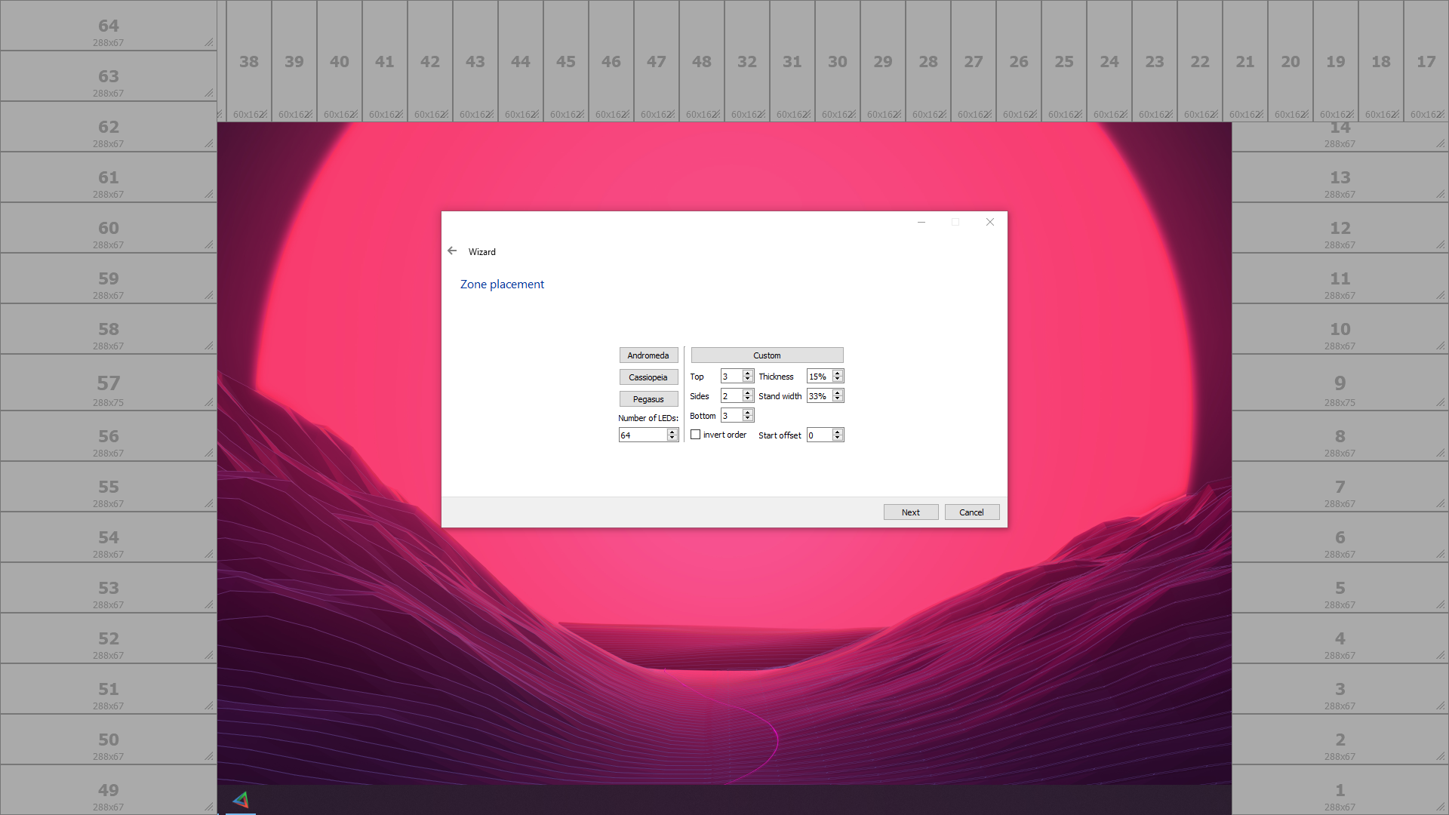Select LED zone 27 on top row
The image size is (1449, 815).
(974, 61)
